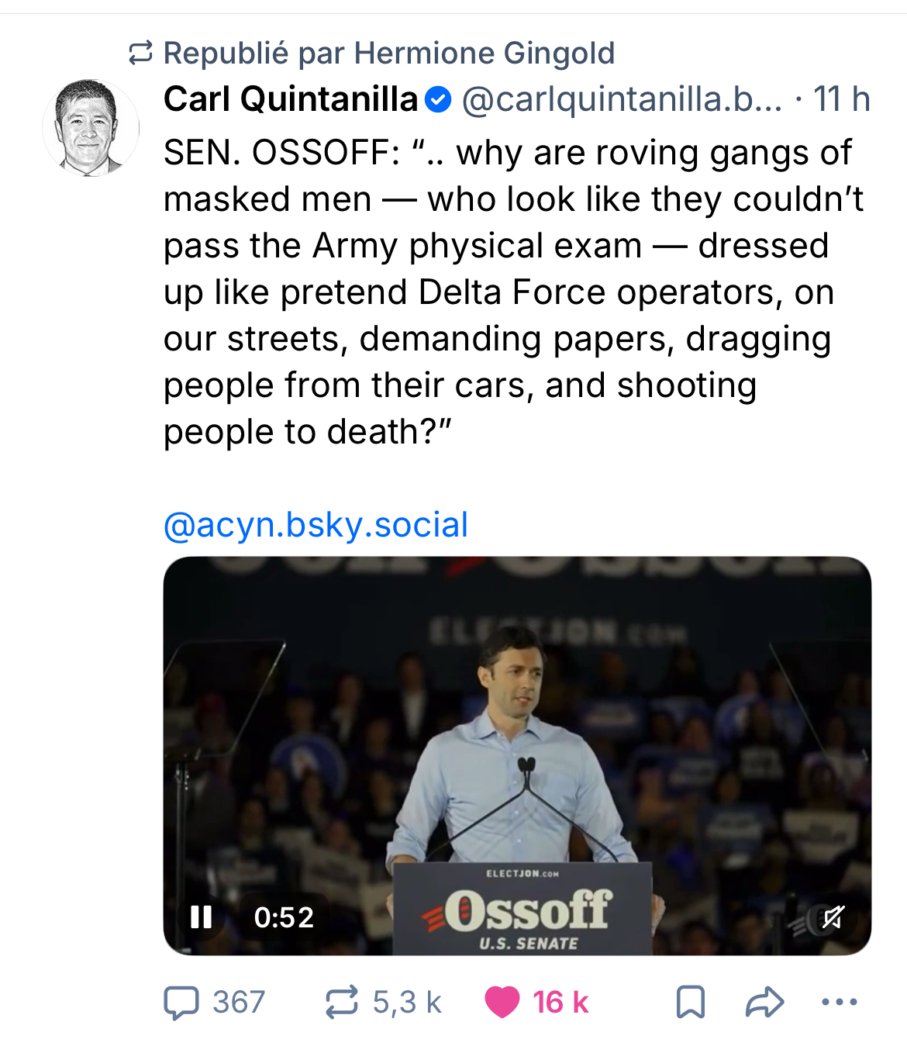Viewport: 907px width, 1053px height.
Task: Open the @carlquintanilla.b... handle link
Action: coord(622,99)
